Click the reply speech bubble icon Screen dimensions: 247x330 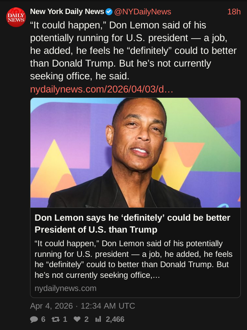[x=34, y=319]
